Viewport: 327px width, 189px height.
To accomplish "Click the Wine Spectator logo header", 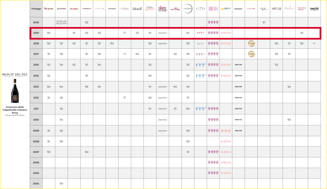I will point(48,9).
